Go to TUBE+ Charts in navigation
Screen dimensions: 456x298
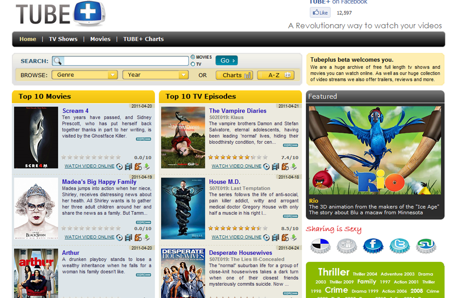click(143, 39)
